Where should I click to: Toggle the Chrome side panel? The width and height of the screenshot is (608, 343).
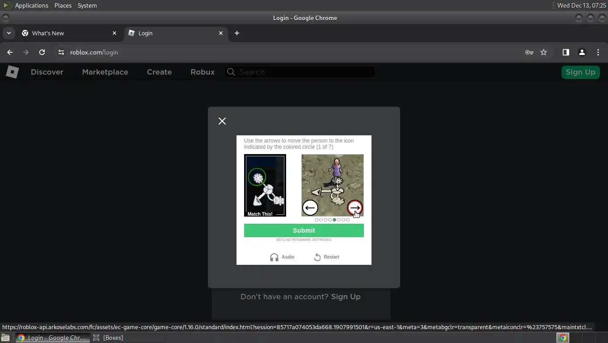pos(566,52)
